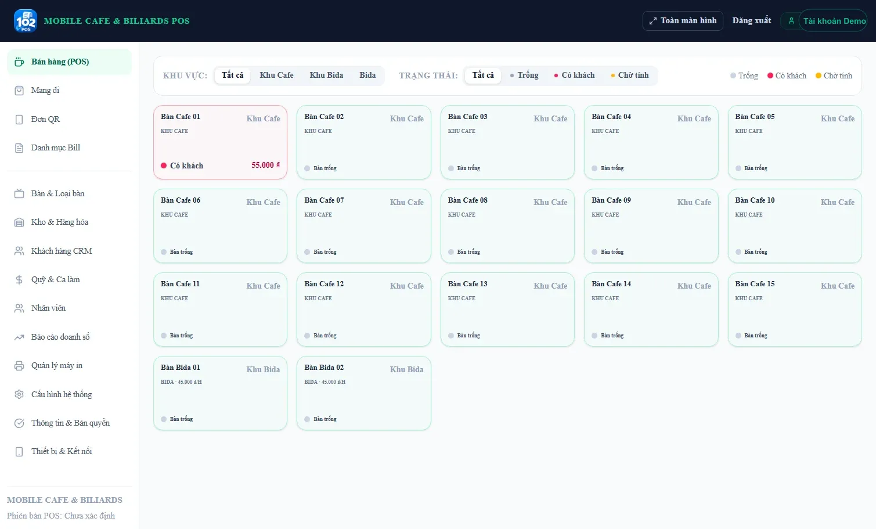Click the 102 POS logo icon
The height and width of the screenshot is (529, 876).
coord(26,21)
